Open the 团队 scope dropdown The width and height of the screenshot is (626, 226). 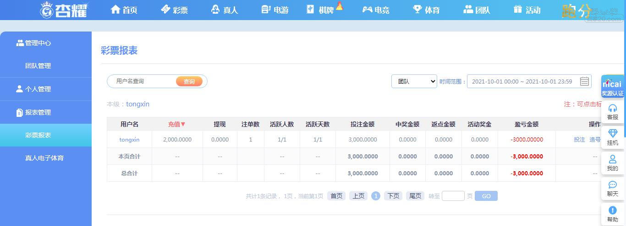pos(414,81)
